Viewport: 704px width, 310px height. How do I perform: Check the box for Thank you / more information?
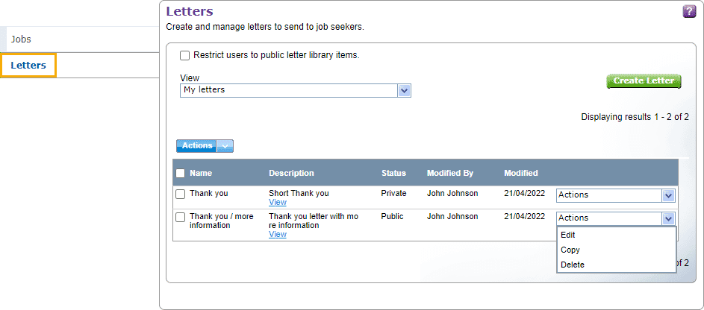coord(180,217)
